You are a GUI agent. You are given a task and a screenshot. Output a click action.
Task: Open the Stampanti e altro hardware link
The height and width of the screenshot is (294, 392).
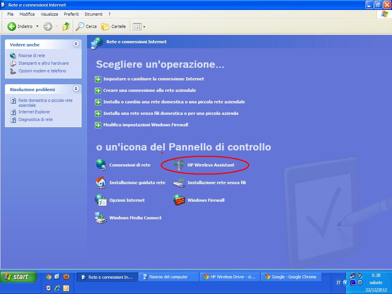[x=44, y=63]
